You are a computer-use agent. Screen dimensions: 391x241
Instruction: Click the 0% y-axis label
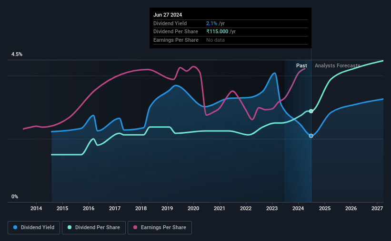[x=15, y=196]
